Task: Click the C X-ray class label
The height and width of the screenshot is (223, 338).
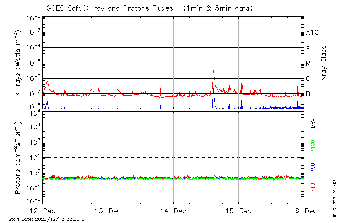Action: [308, 79]
